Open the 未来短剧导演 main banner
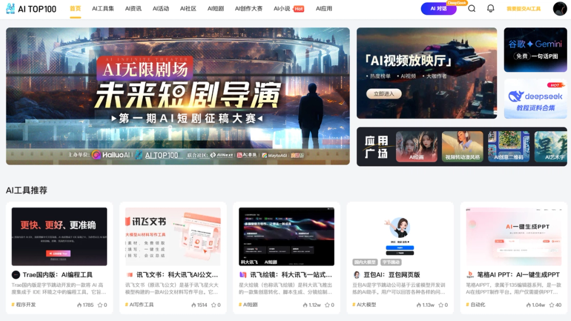 point(178,96)
